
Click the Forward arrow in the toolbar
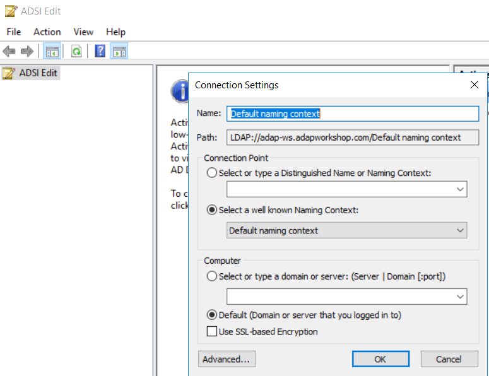tap(27, 51)
